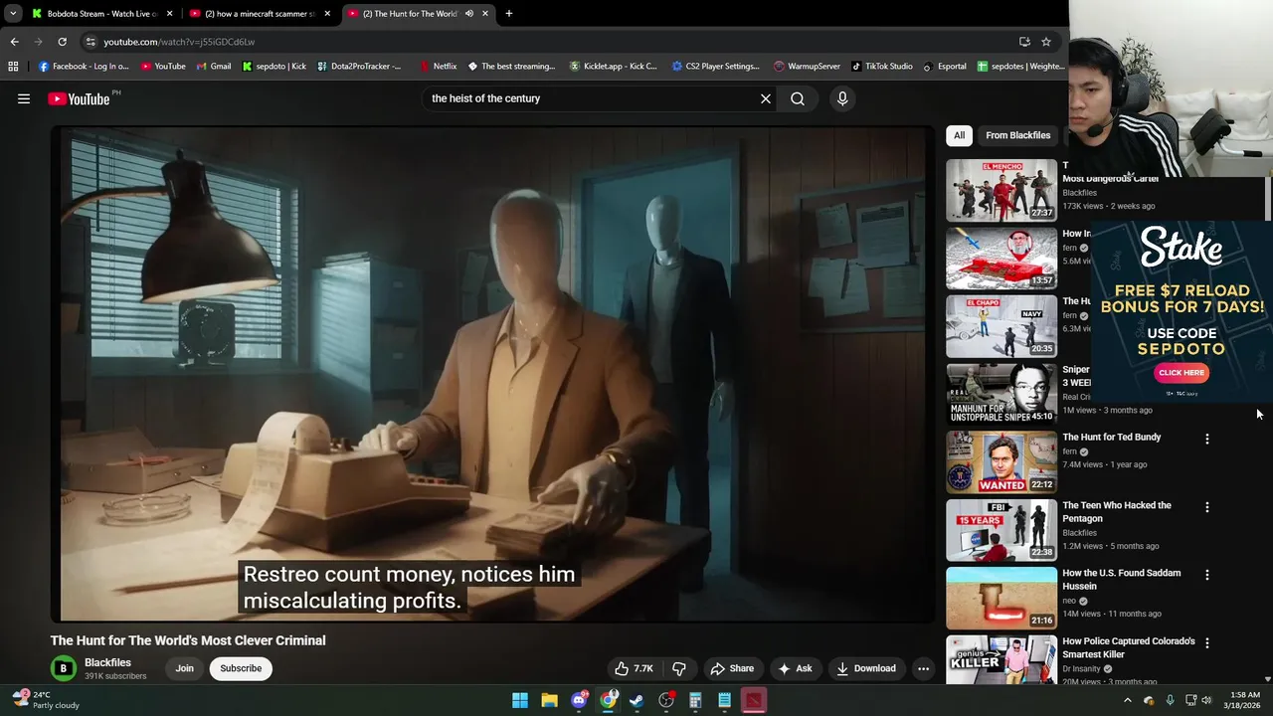Open the weather widget on the taskbar
The width and height of the screenshot is (1273, 716).
46,700
